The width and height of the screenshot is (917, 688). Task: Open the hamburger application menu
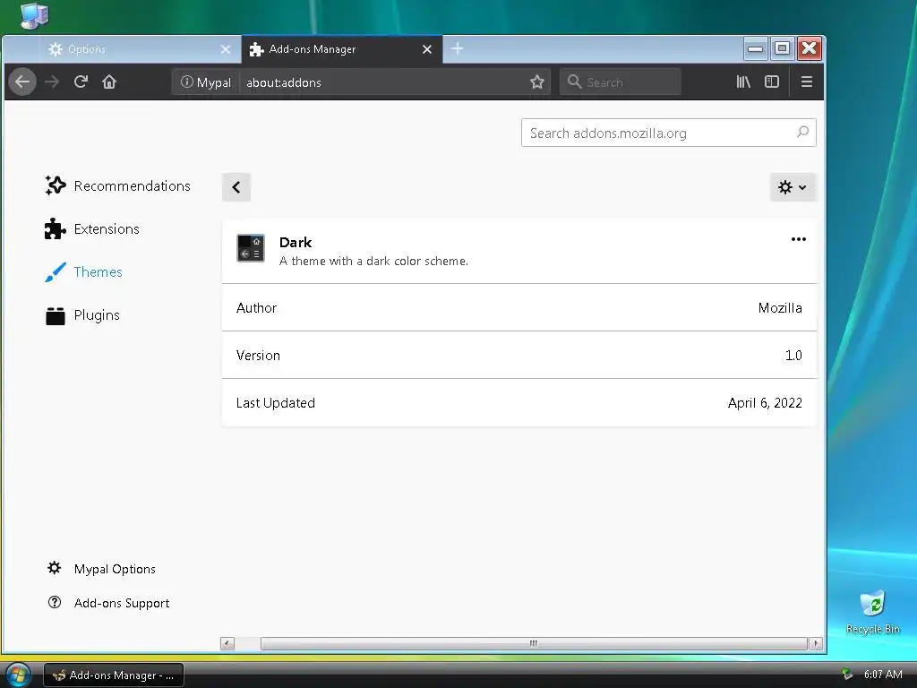click(x=807, y=82)
